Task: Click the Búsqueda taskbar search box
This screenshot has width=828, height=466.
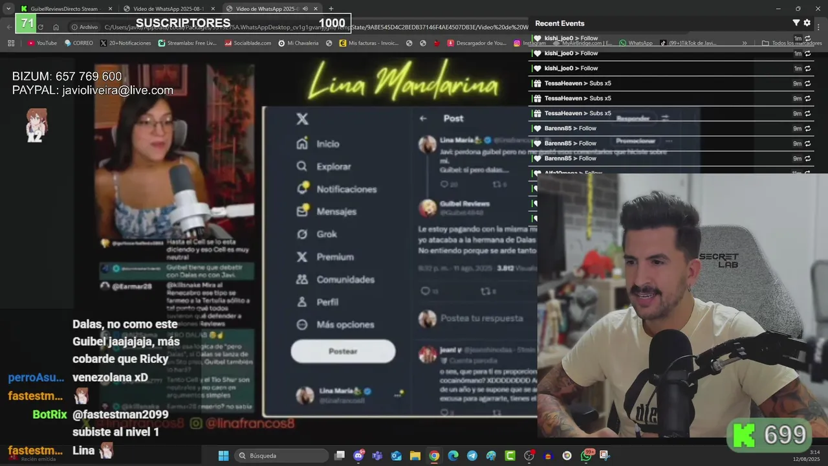Action: pos(281,456)
